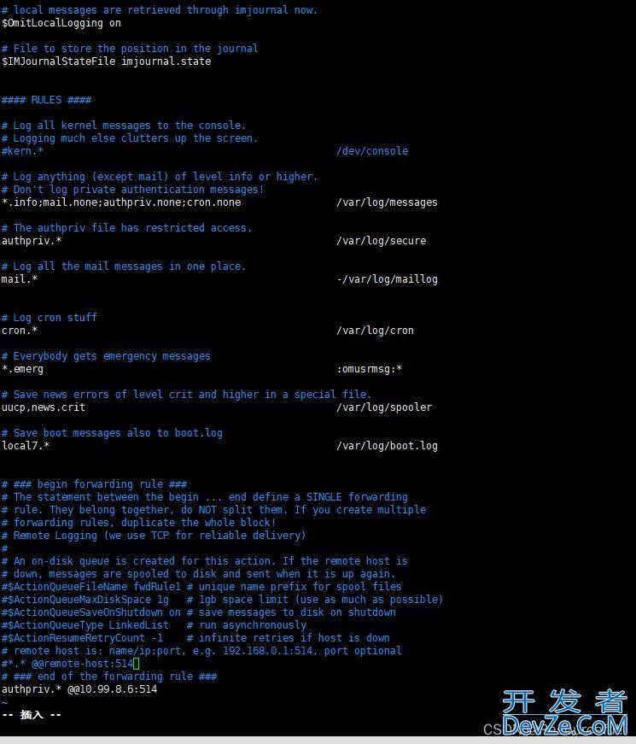Click the '$IMJournalStateFile imjournal.state' line

tap(106, 62)
